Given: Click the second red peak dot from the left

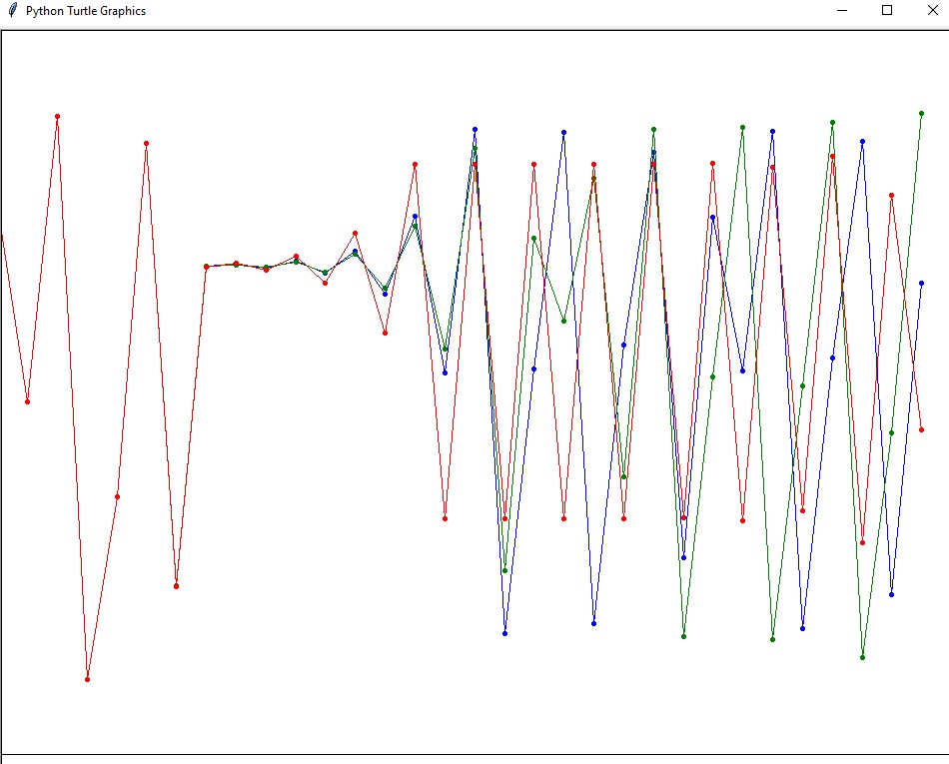Looking at the screenshot, I should point(146,143).
